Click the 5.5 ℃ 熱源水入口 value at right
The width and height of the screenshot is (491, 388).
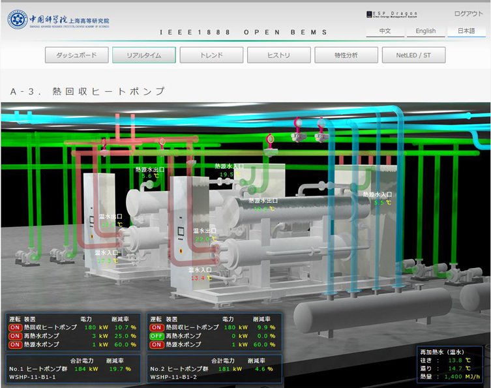pyautogui.click(x=383, y=203)
